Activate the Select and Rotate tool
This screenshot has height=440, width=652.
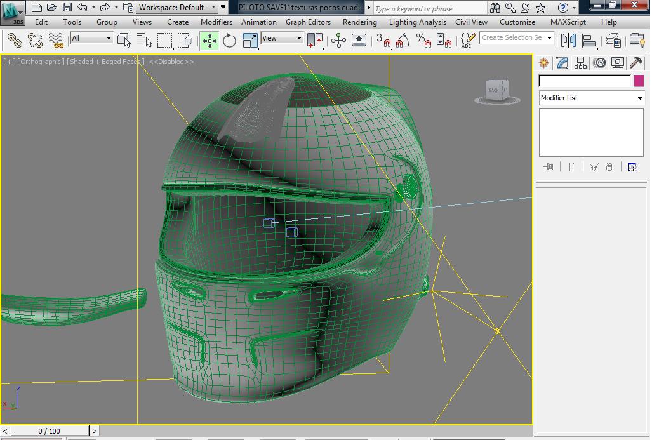pyautogui.click(x=229, y=41)
